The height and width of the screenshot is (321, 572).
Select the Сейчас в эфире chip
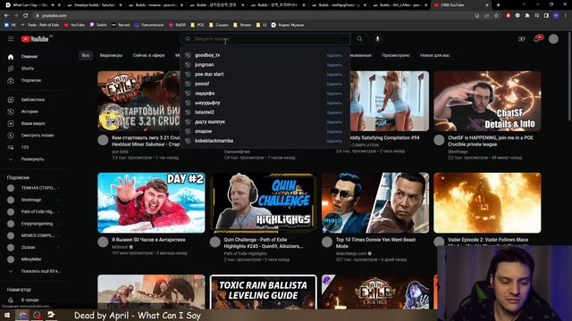(149, 55)
